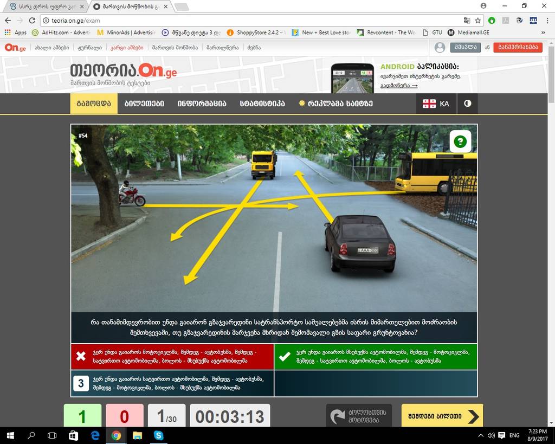Open the Action Center notifications icon

[501, 435]
